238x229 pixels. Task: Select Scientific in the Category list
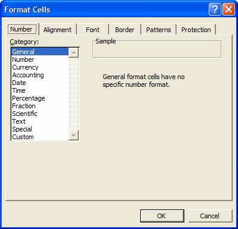pos(24,114)
